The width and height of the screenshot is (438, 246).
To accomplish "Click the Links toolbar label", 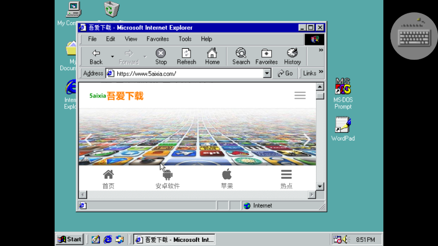I will click(310, 73).
